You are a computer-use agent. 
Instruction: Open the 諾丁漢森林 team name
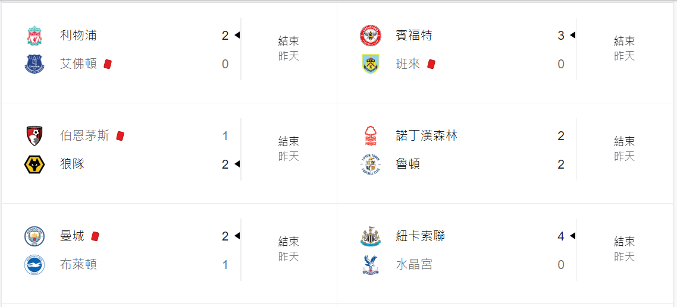tap(426, 136)
